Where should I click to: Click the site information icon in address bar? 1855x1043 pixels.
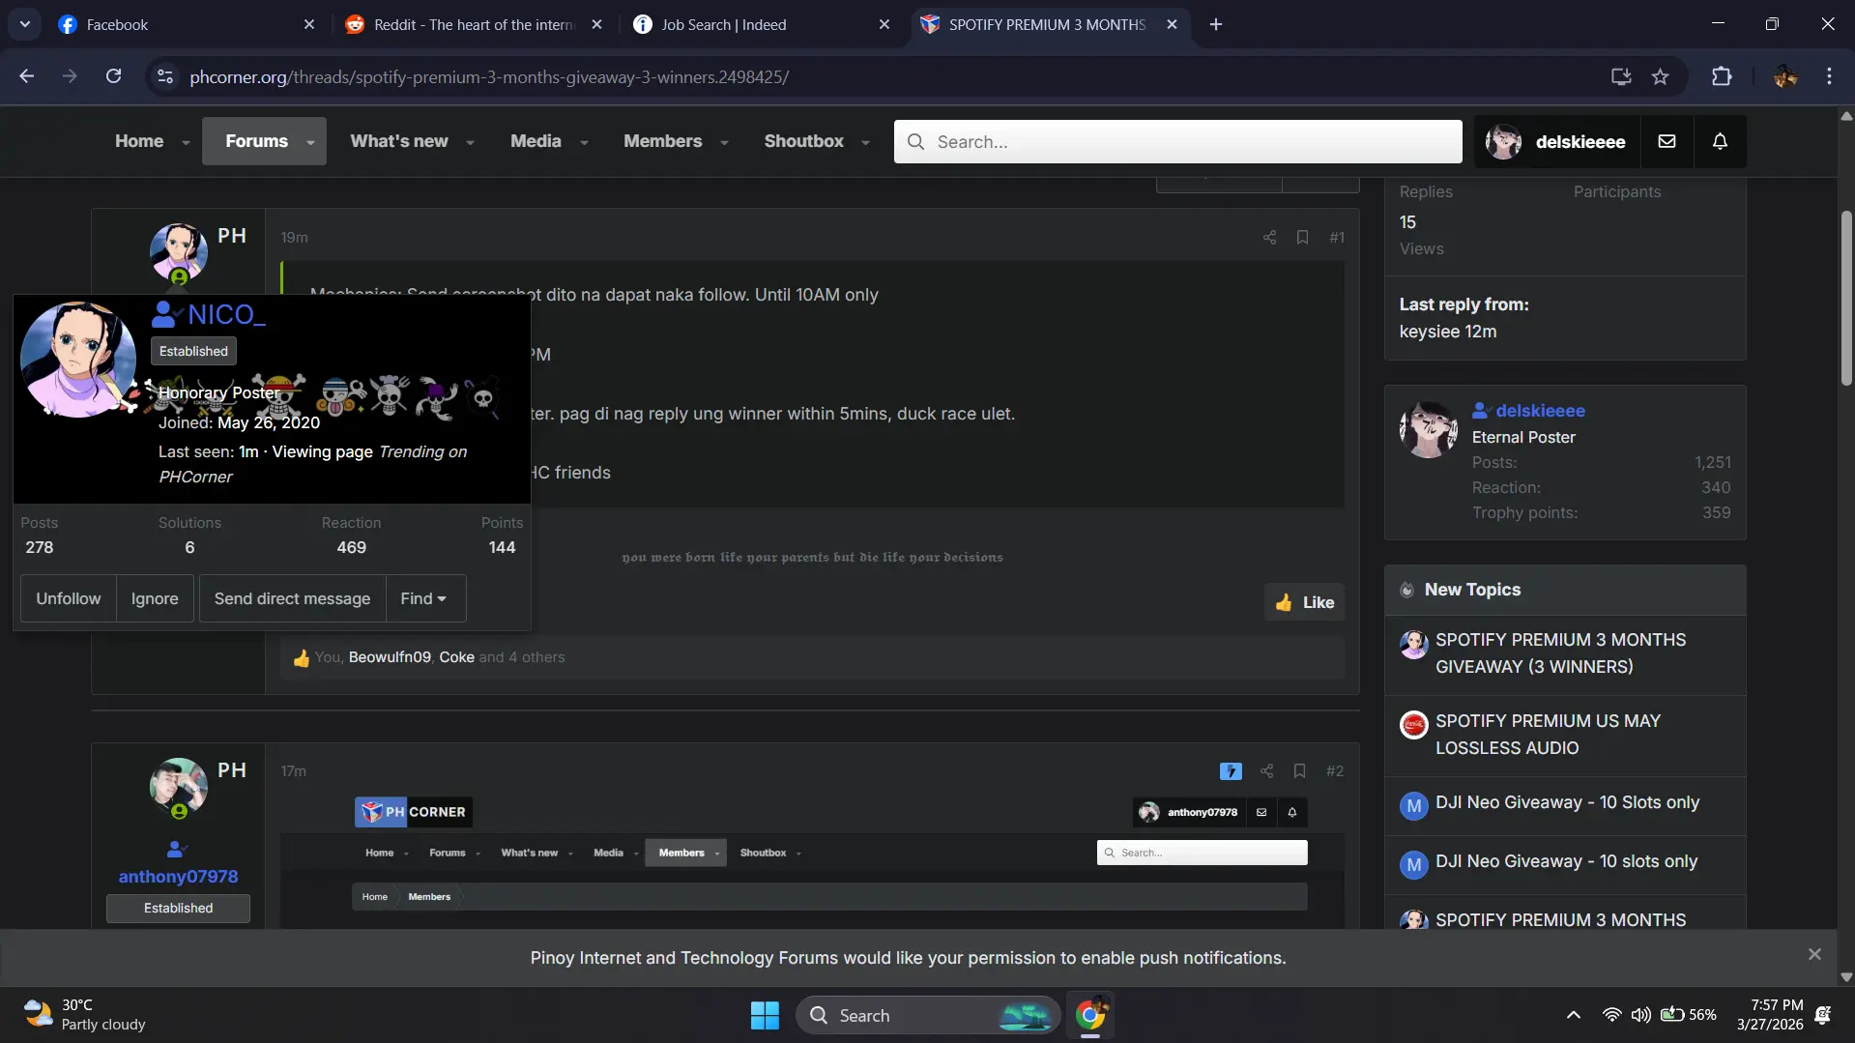[x=165, y=77]
